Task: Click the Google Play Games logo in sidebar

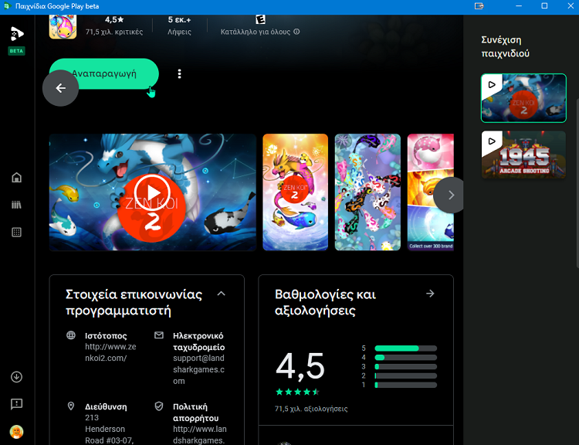Action: pyautogui.click(x=17, y=34)
